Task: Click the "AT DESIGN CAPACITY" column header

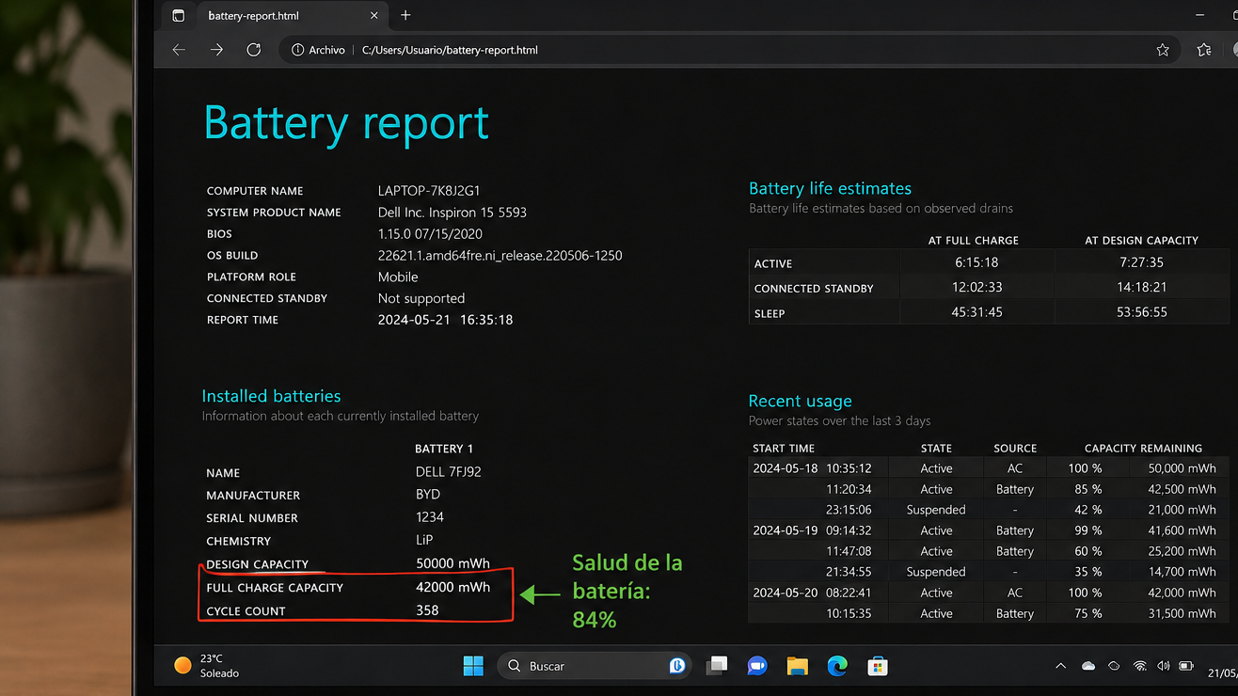Action: (1141, 240)
